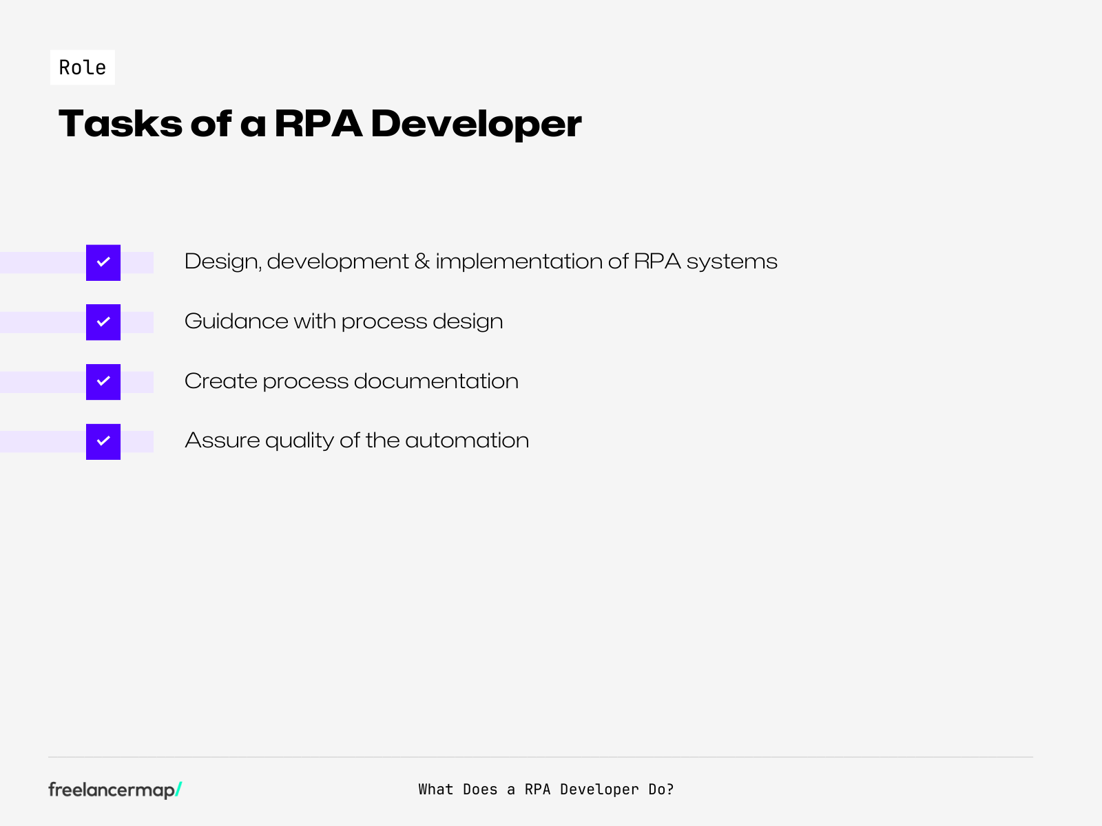This screenshot has height=826, width=1102.
Task: Expand the Create process documentation entry
Action: point(351,381)
